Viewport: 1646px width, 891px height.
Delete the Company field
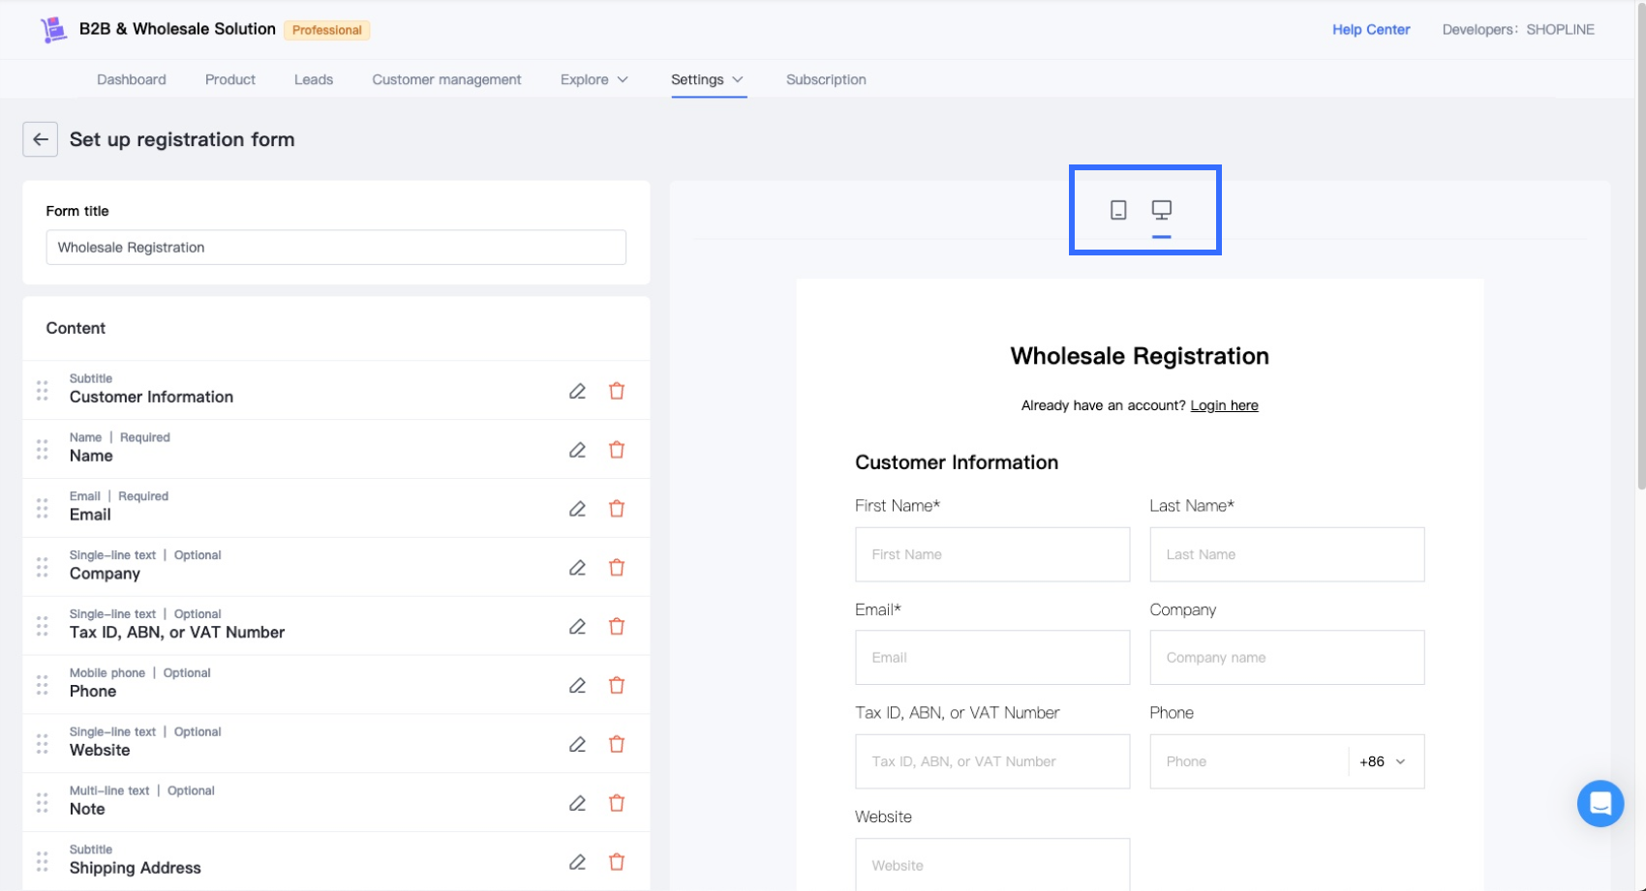point(617,568)
